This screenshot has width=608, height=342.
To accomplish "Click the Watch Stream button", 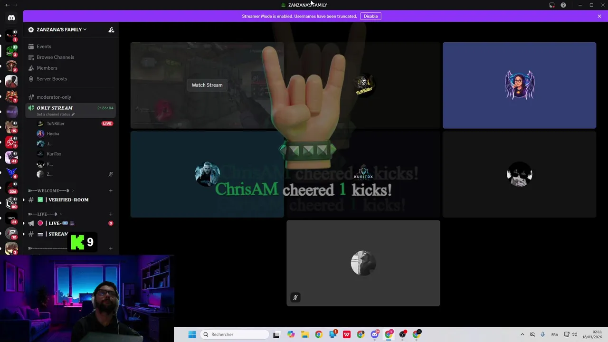I will click(207, 85).
